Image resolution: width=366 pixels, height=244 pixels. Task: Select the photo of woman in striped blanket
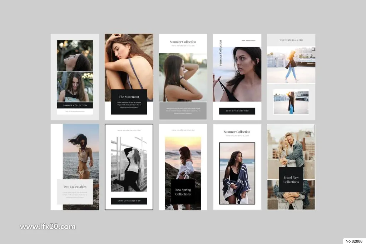(237, 173)
